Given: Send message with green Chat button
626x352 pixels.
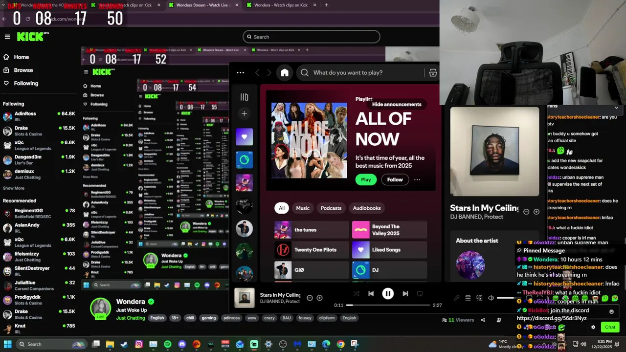Looking at the screenshot, I should (x=610, y=327).
